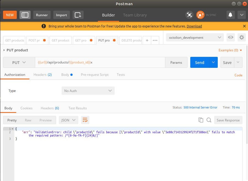Toggle the sidebar layout icon
Image resolution: width=248 pixels, height=181 pixels.
(25, 15)
